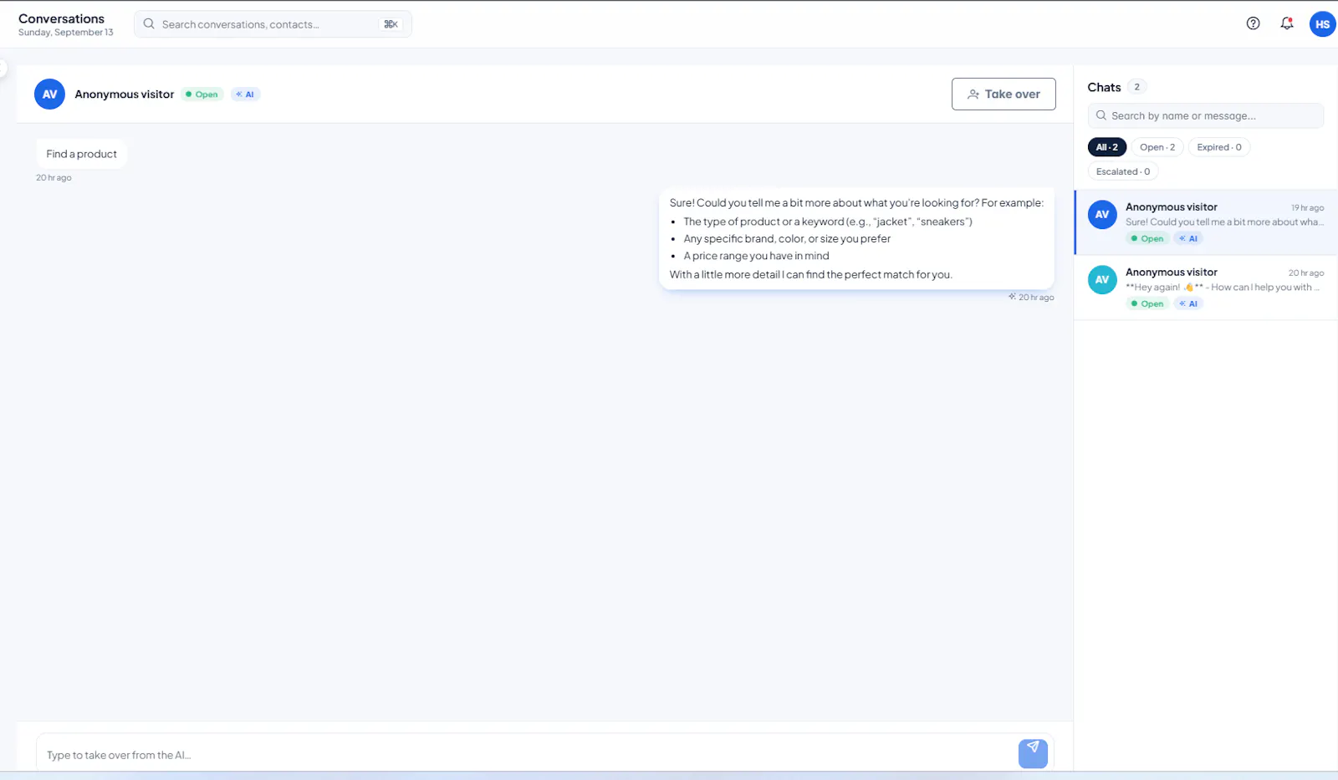Select the Escalated · 0 filter tab
Image resolution: width=1338 pixels, height=780 pixels.
(x=1123, y=171)
